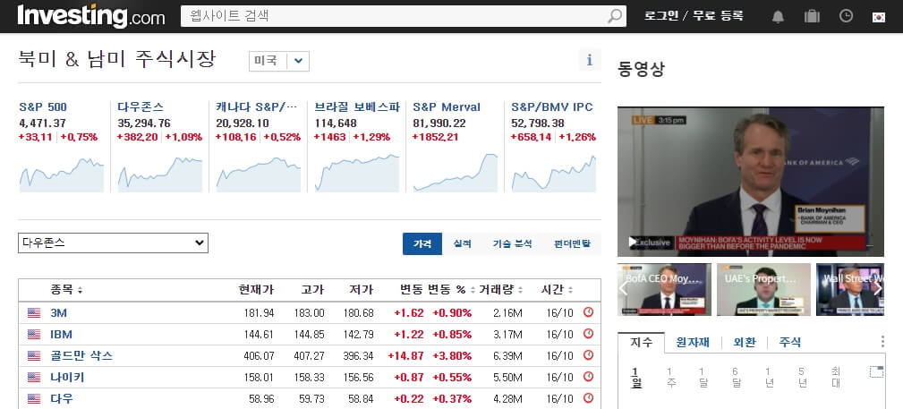Select the 가격 tab

(x=422, y=243)
